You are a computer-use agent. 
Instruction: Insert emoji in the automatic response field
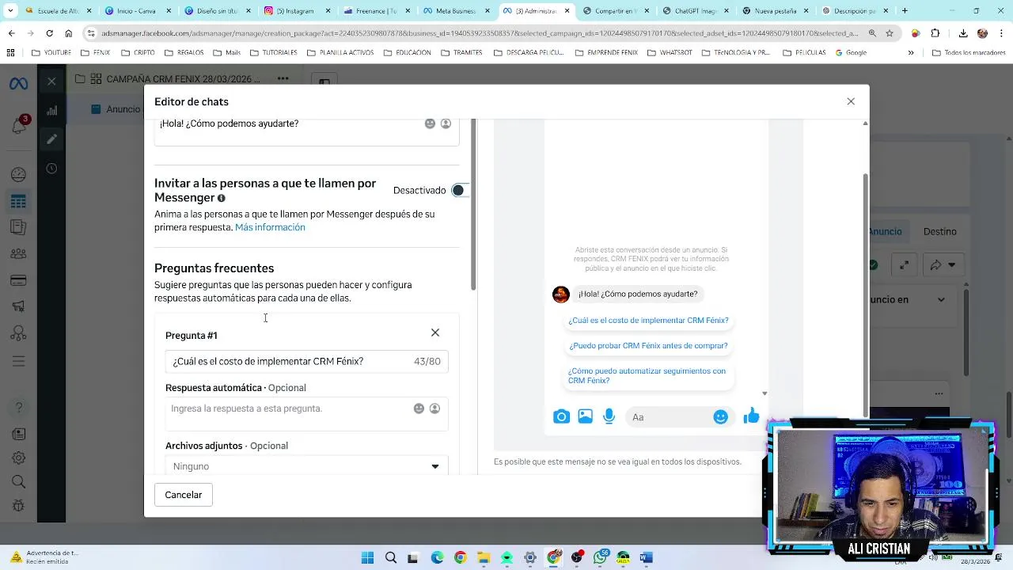click(x=419, y=408)
